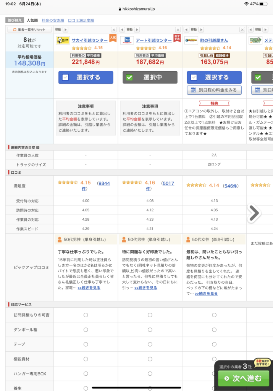Move 町の引越屋さん column left with arrow
The height and width of the screenshot is (391, 273).
186,30
